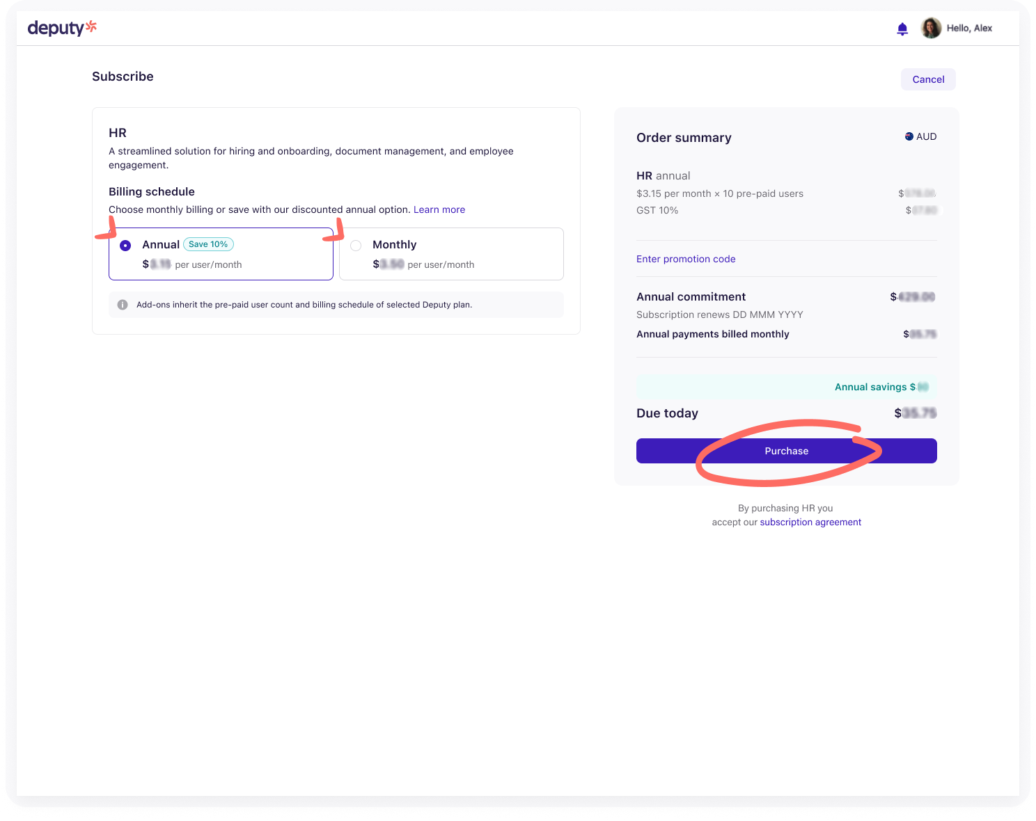Image resolution: width=1036 pixels, height=821 pixels.
Task: Open the Hello, Alex user menu
Action: [x=969, y=28]
